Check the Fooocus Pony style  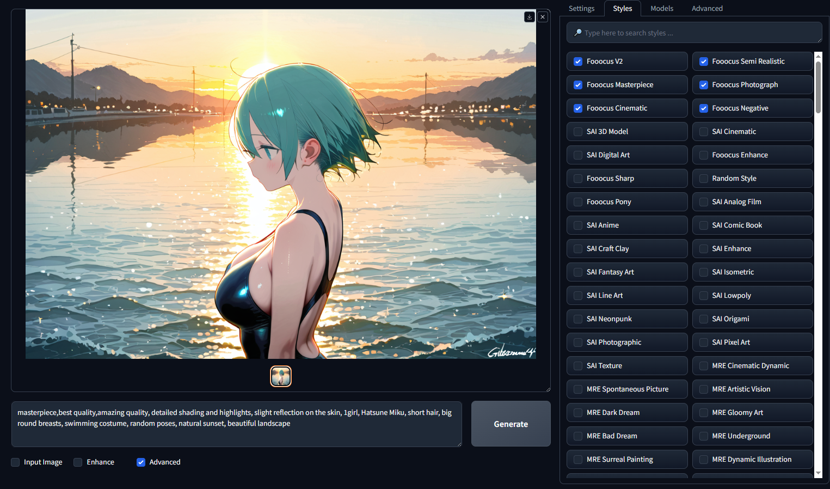578,202
